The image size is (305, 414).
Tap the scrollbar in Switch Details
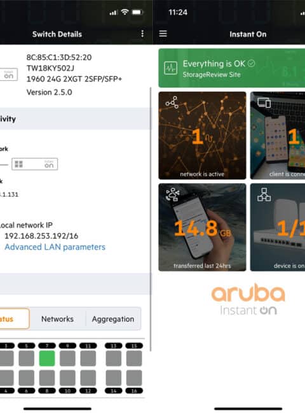[x=151, y=219]
